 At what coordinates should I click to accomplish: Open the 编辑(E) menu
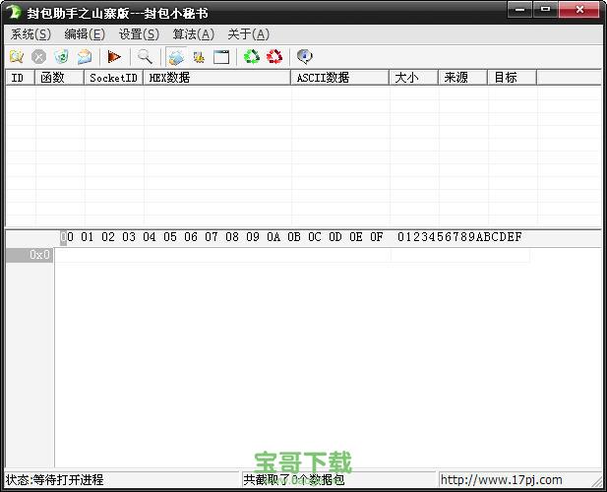pos(85,34)
